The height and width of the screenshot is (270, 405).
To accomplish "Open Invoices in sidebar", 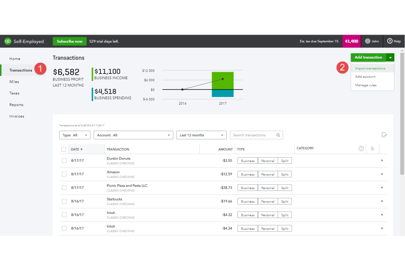I will (x=17, y=116).
